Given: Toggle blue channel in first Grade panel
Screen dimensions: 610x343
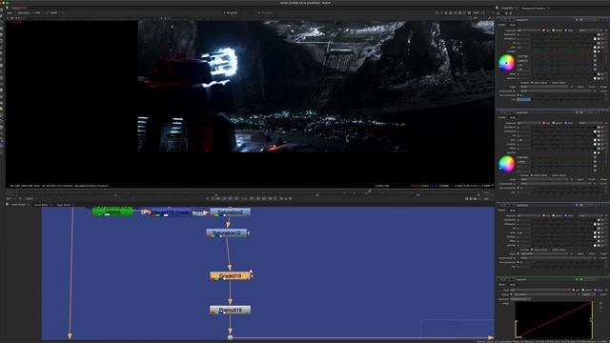Looking at the screenshot, I should click(566, 30).
